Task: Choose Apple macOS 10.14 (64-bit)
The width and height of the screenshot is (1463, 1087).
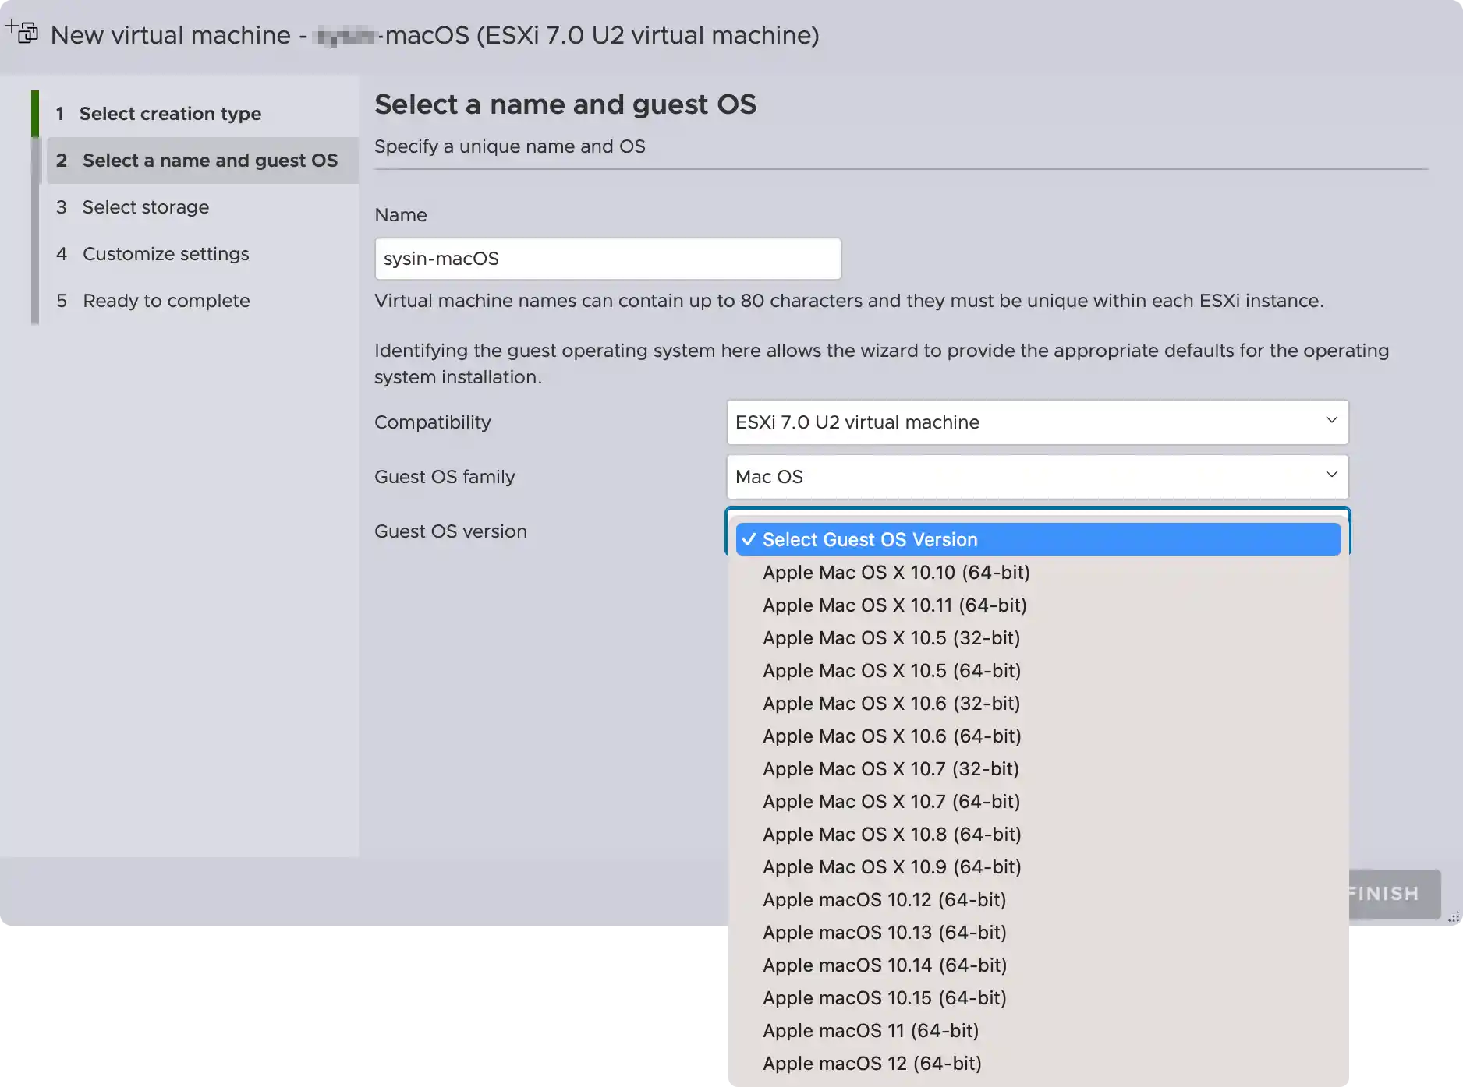Action: tap(1038, 965)
